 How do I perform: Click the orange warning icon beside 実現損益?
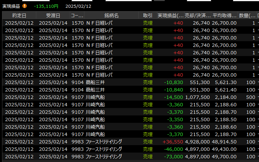coord(25,6)
